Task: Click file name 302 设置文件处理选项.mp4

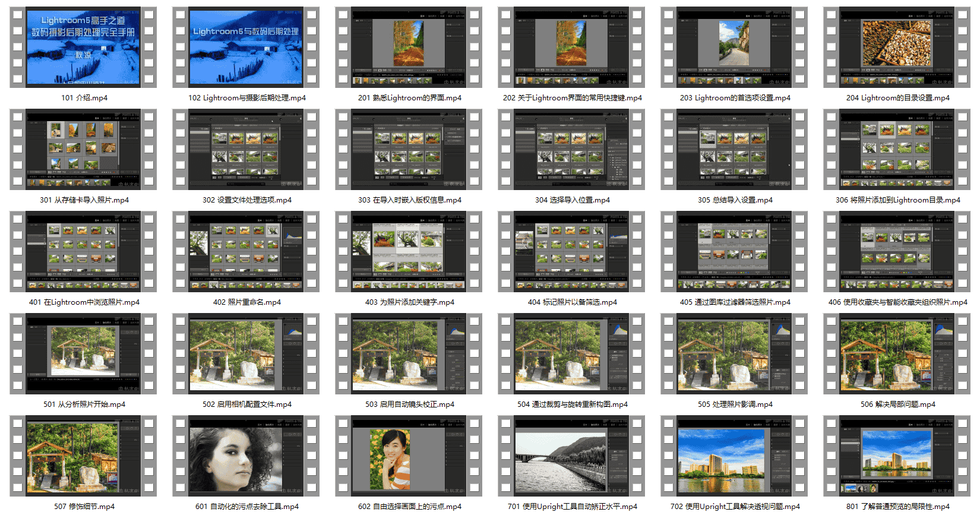Action: [x=246, y=200]
